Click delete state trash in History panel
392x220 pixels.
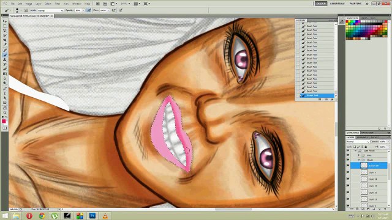tap(332, 99)
